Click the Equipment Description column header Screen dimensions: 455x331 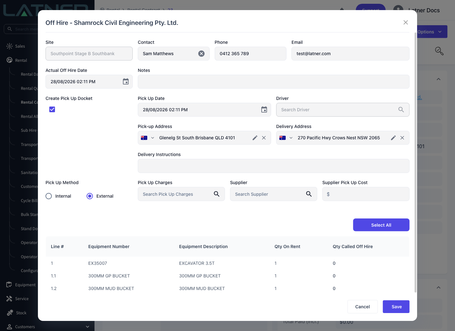pyautogui.click(x=203, y=247)
